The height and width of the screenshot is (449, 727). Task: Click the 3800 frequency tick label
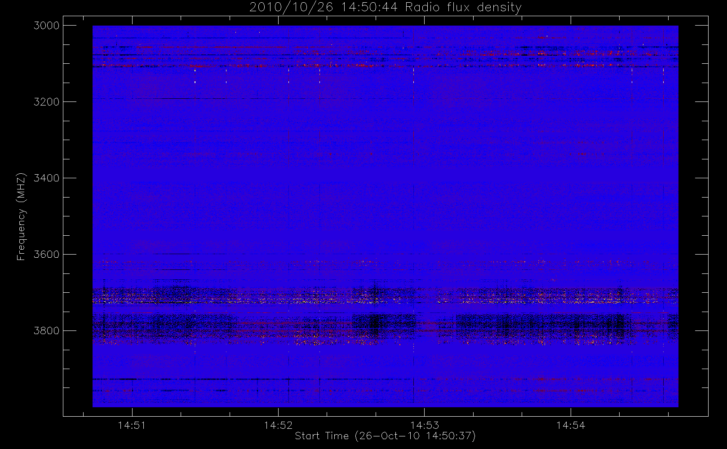click(47, 331)
